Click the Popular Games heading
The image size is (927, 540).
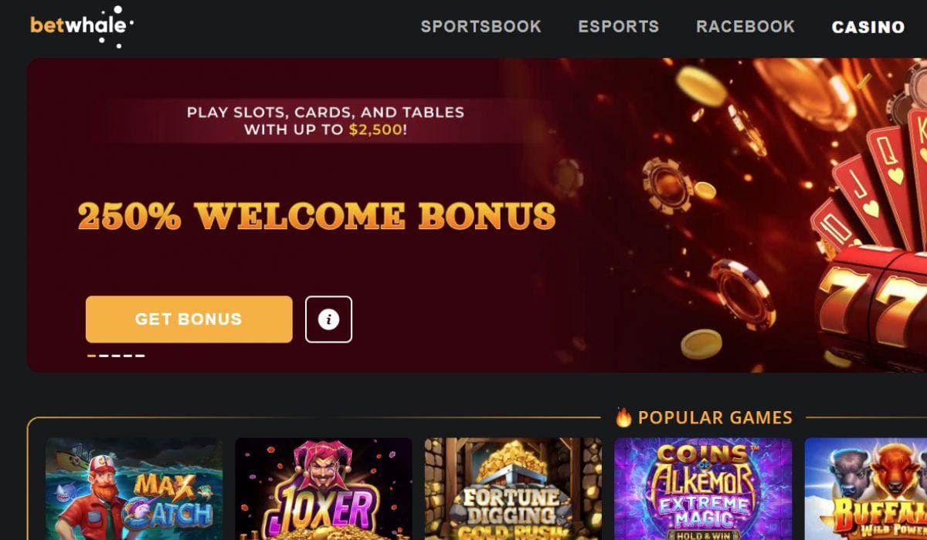point(715,418)
